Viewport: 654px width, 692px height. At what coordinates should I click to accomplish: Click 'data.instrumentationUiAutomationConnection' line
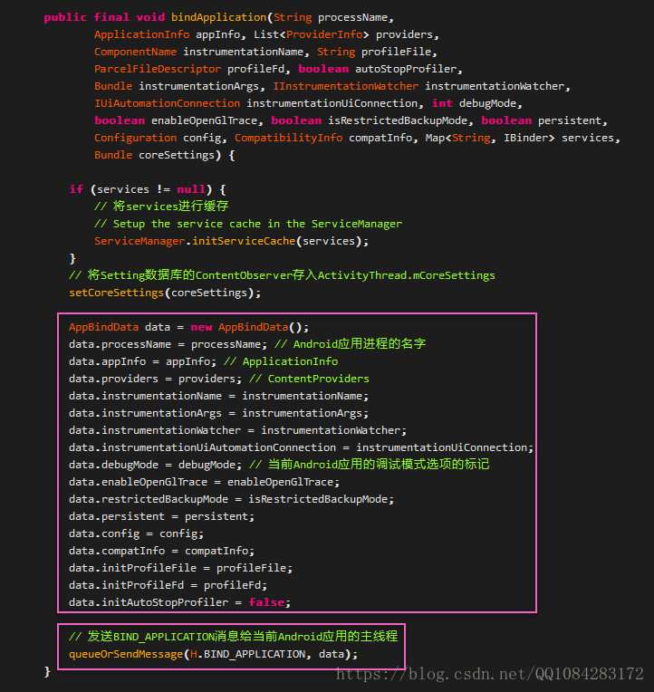coord(301,447)
